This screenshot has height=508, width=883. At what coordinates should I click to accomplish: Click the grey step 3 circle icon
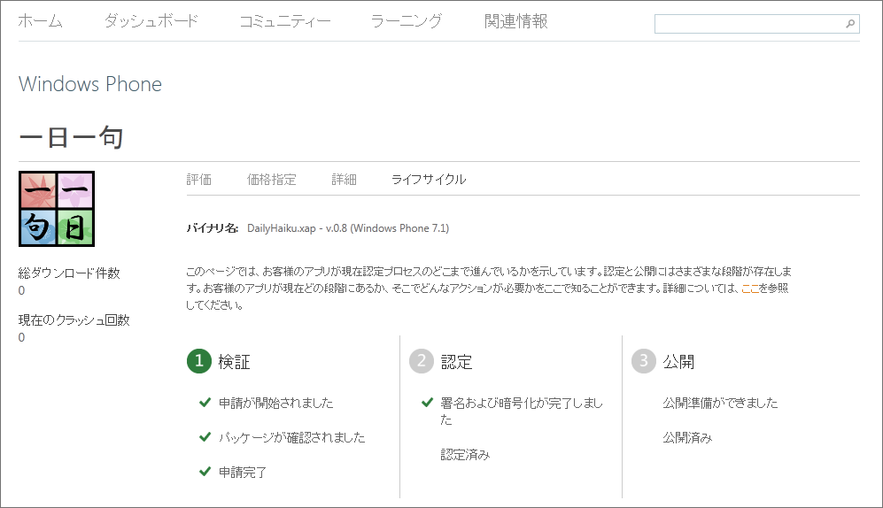click(x=644, y=361)
